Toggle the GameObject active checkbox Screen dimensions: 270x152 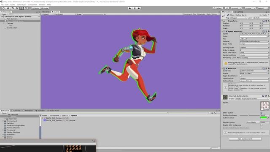tap(228, 15)
